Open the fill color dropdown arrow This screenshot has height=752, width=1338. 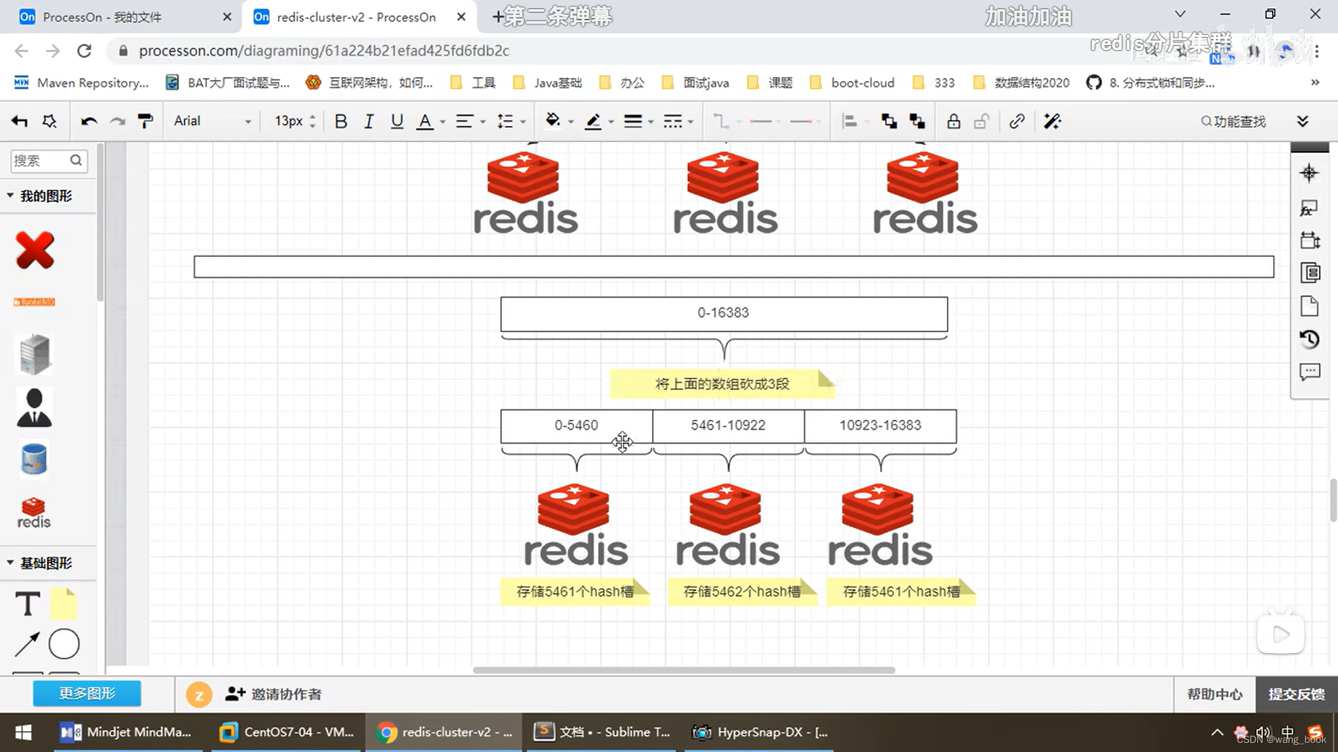[571, 122]
